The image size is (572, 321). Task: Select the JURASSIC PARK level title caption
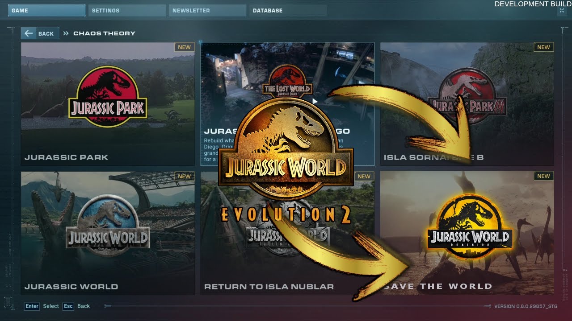tap(67, 157)
